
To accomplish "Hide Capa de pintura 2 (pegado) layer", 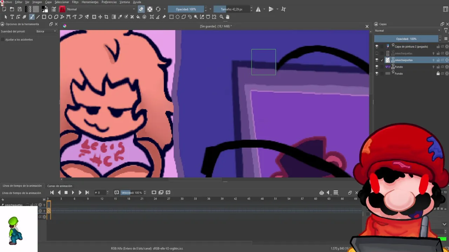I will pyautogui.click(x=377, y=47).
